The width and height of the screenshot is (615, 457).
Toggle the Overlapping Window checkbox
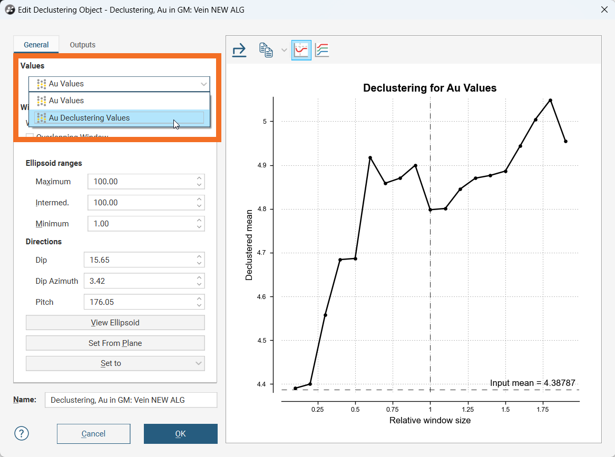tap(30, 137)
